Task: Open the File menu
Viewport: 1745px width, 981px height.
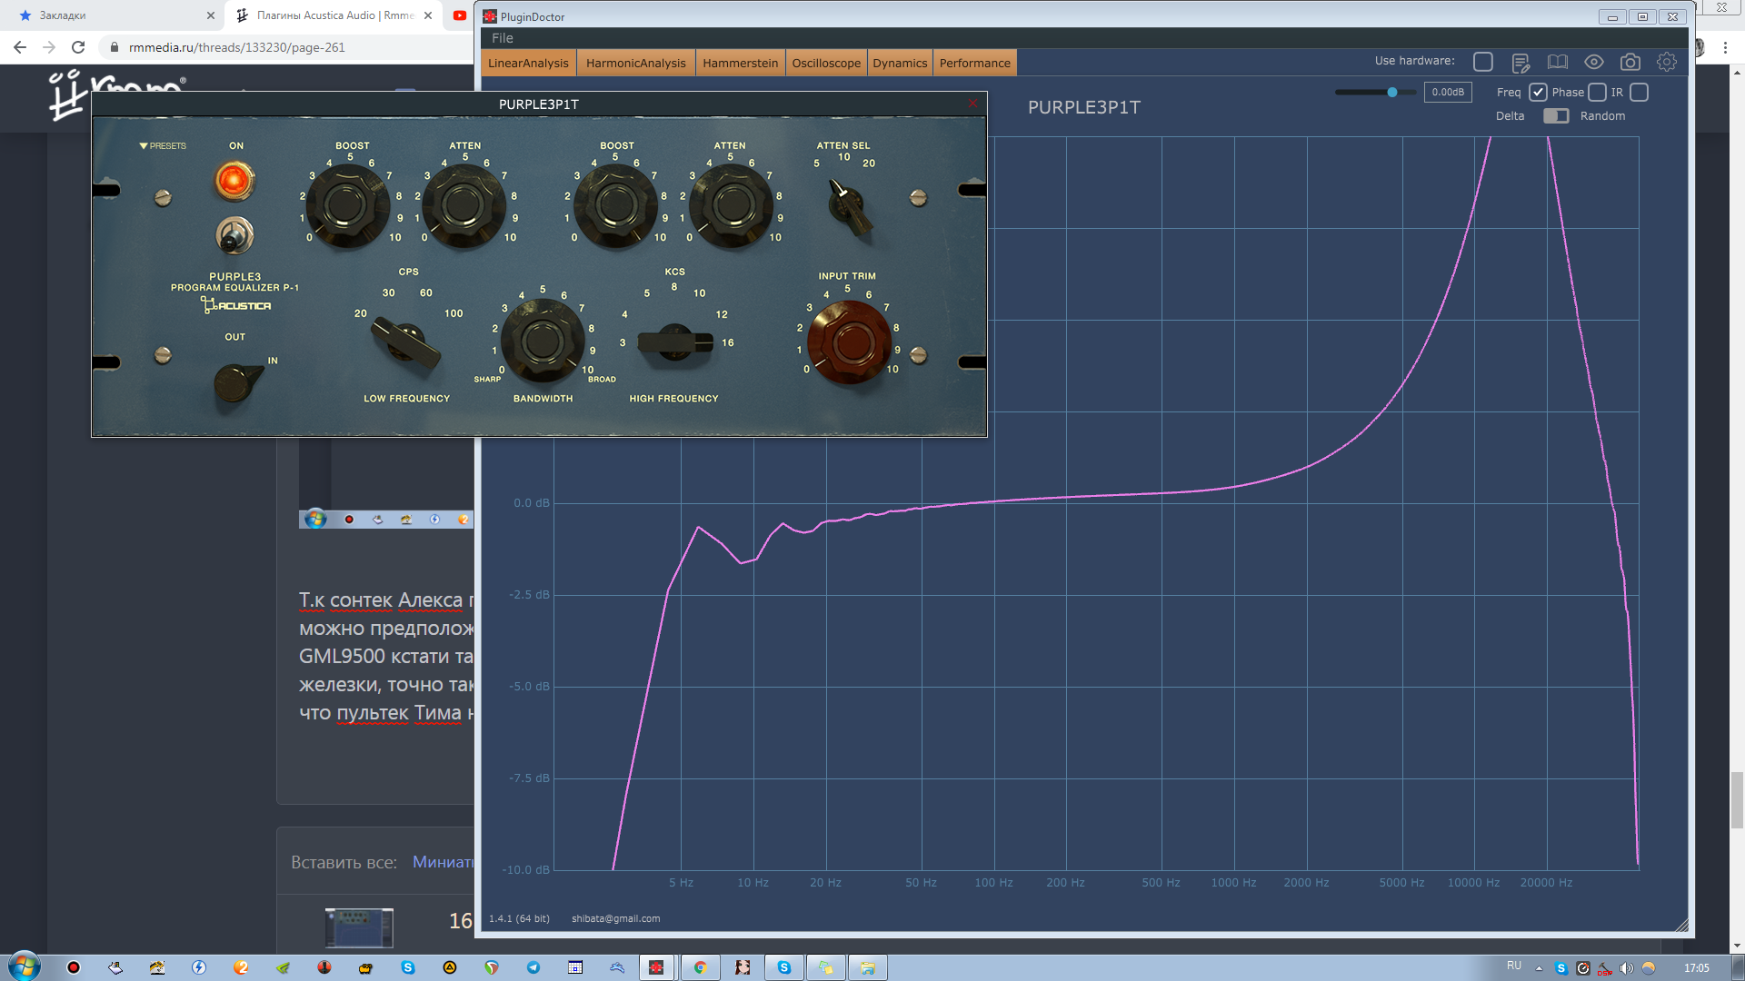Action: click(503, 38)
